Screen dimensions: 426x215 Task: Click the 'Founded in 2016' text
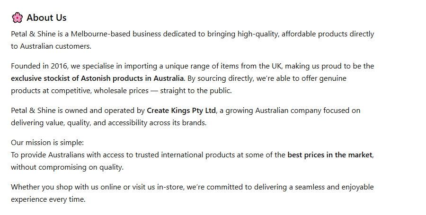[x=38, y=66]
